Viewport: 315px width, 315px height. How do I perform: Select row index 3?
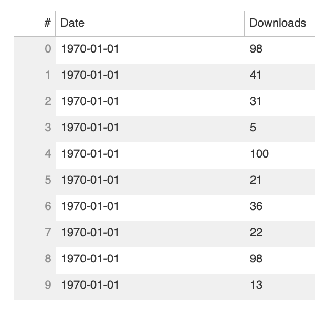48,128
